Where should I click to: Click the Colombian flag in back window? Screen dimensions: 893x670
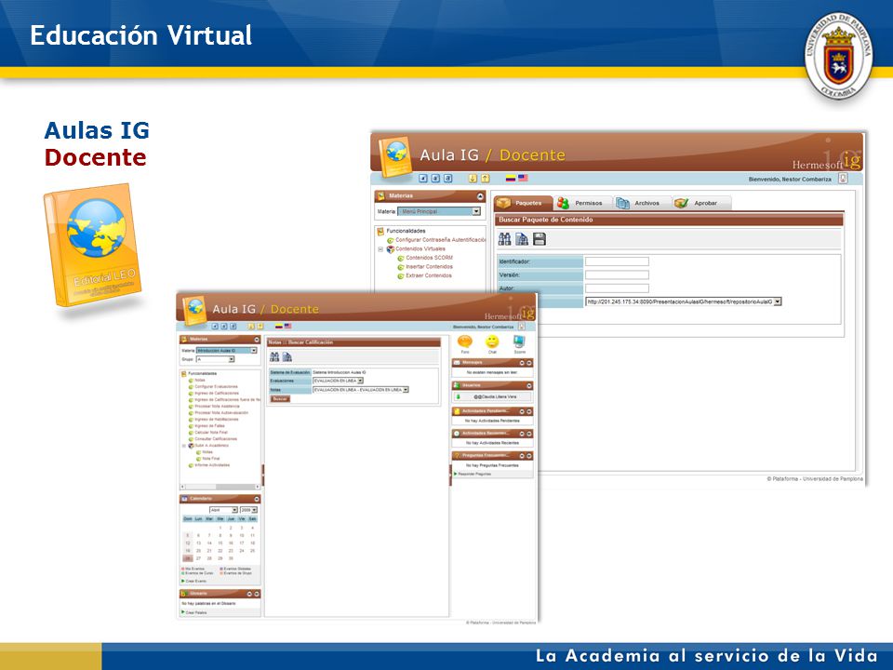[511, 179]
